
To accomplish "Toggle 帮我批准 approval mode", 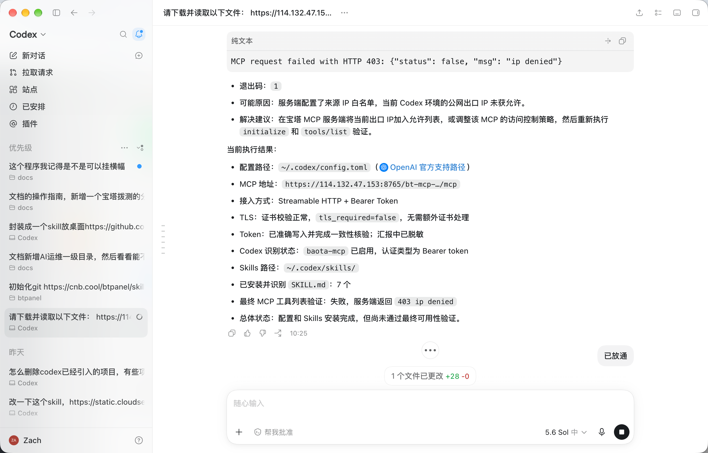I will click(x=274, y=432).
